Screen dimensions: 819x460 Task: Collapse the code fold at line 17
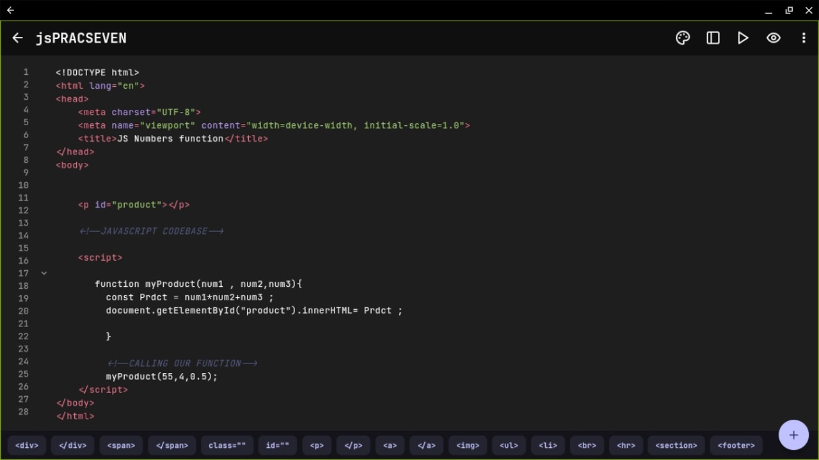tap(44, 273)
